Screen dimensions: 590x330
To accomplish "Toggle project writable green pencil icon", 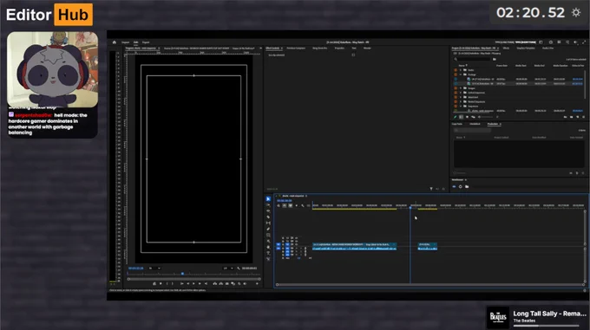I will tap(456, 117).
